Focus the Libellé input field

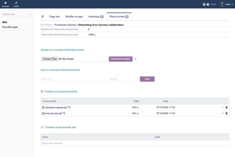(123, 79)
